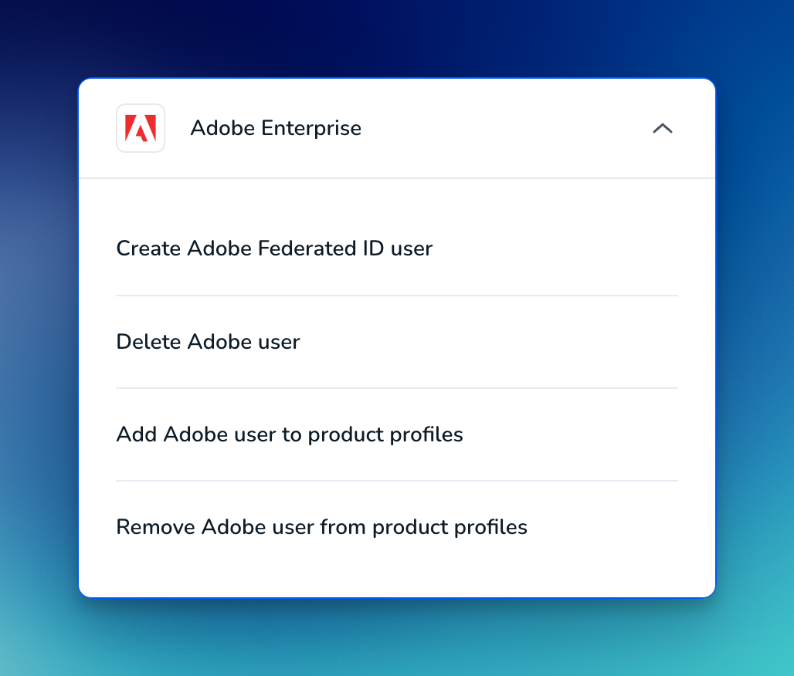Select Remove Adobe user from product profiles
The image size is (794, 676).
click(322, 527)
